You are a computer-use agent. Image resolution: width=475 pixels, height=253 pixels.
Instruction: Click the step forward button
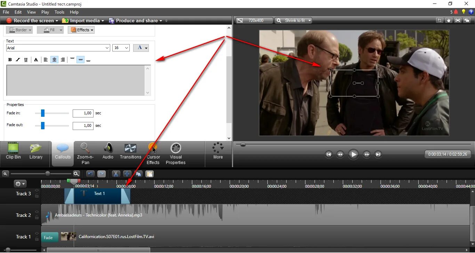[367, 154]
